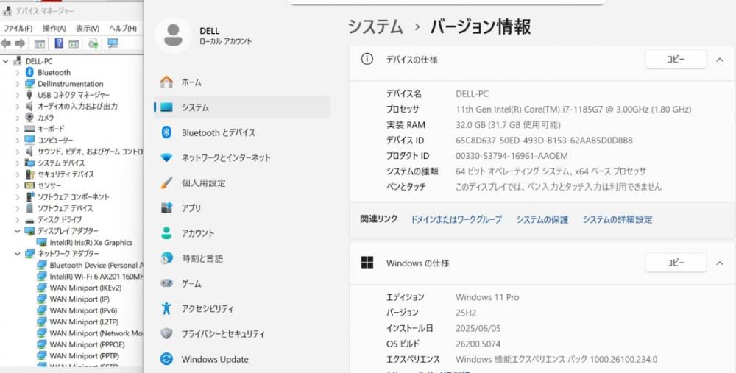The height and width of the screenshot is (373, 736).
Task: Click the アプリ sidebar icon
Action: tap(166, 208)
